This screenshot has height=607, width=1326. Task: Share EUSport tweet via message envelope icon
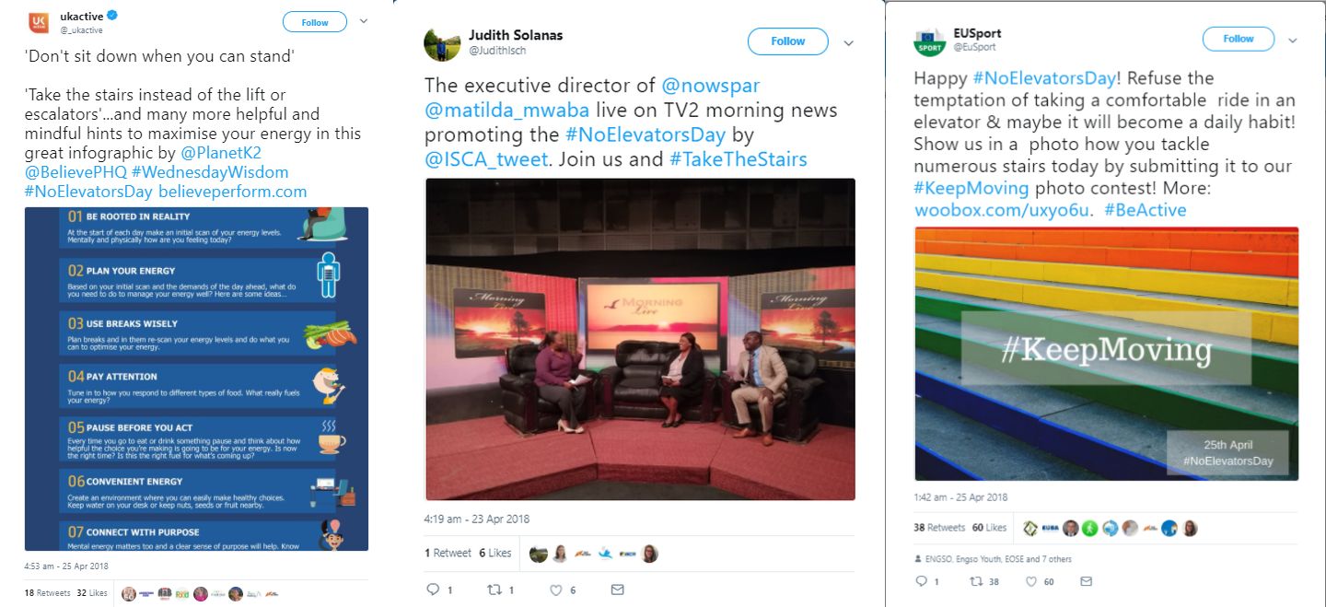click(1087, 581)
